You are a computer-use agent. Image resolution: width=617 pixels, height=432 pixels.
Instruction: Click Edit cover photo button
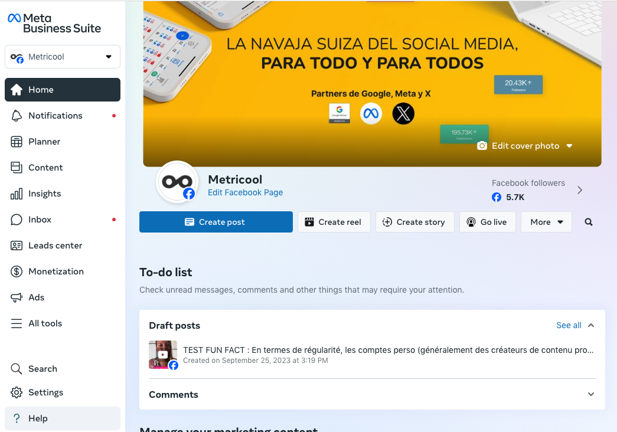coord(524,146)
